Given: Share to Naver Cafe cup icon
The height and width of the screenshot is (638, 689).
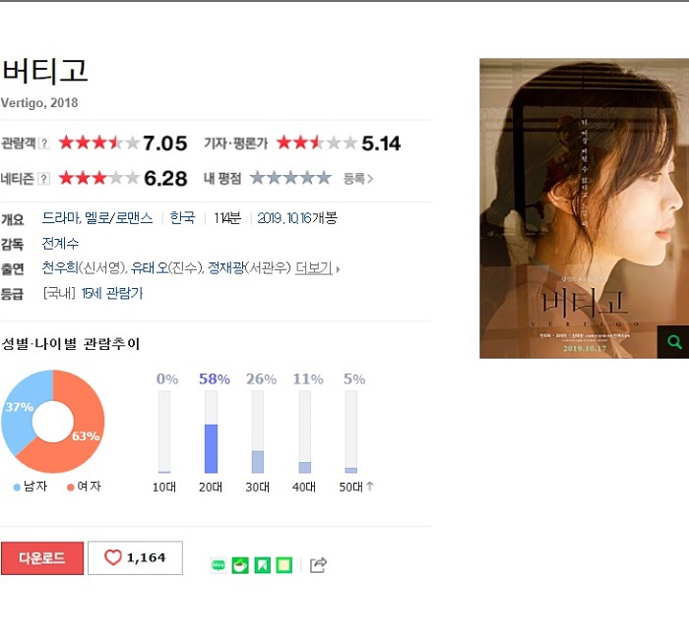Looking at the screenshot, I should click(x=240, y=565).
